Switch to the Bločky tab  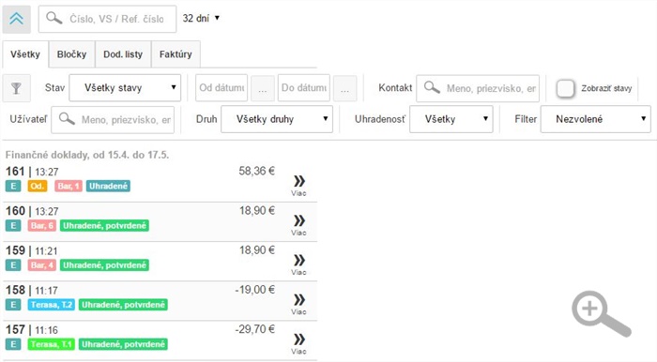point(71,54)
